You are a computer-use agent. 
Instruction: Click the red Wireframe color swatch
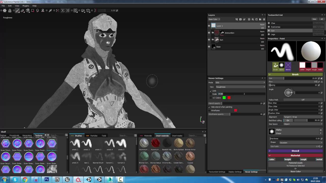[236, 111]
